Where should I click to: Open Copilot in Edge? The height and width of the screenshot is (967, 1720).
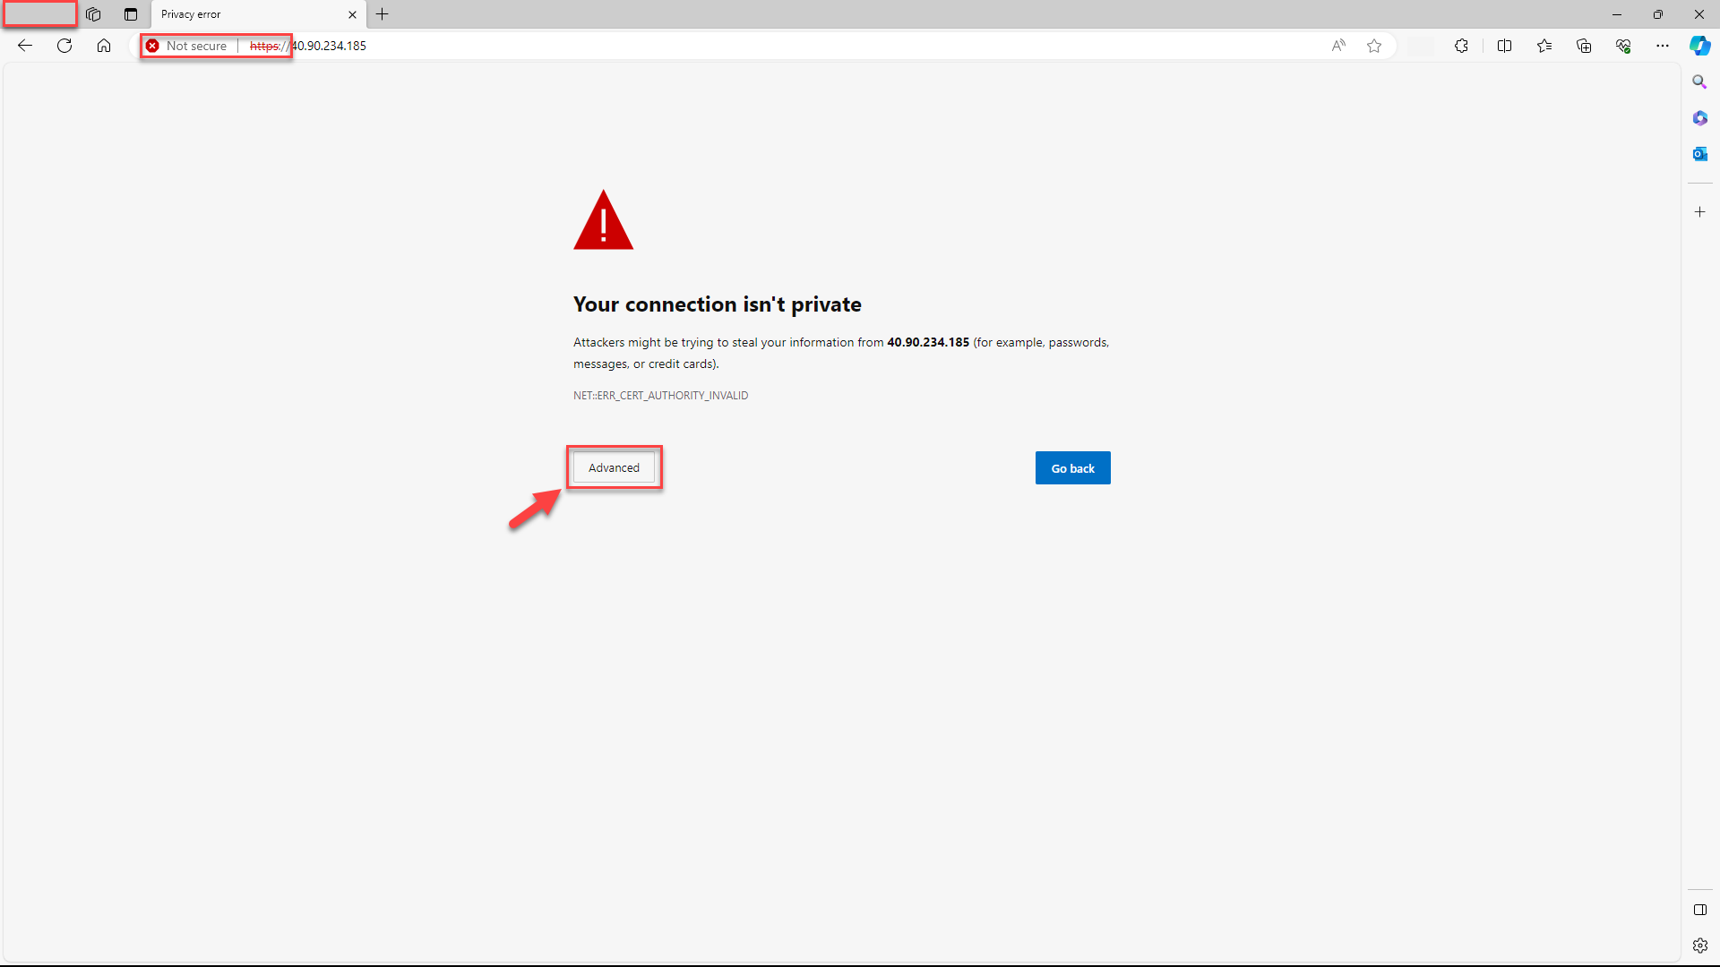1699,46
